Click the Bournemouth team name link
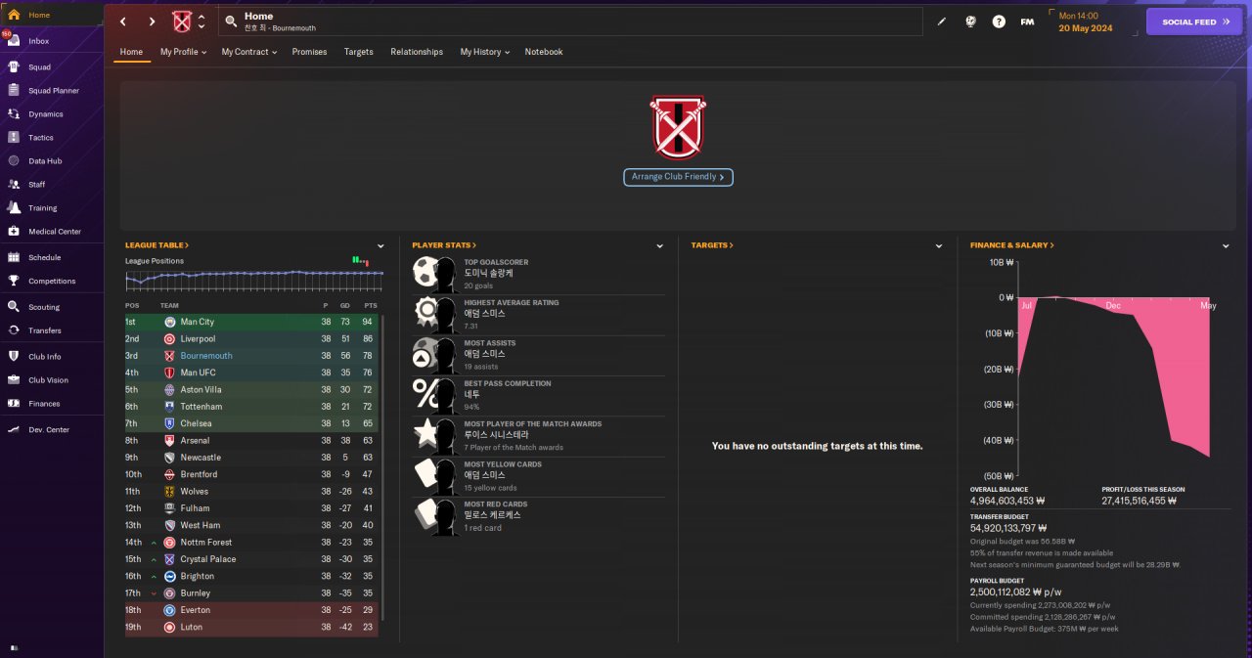Viewport: 1252px width, 658px height. (x=206, y=356)
